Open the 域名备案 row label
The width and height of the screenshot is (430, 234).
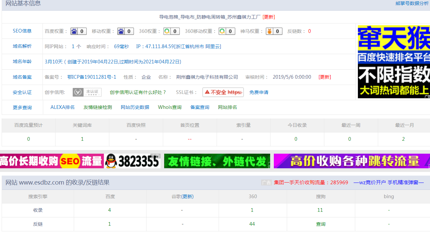click(x=22, y=77)
